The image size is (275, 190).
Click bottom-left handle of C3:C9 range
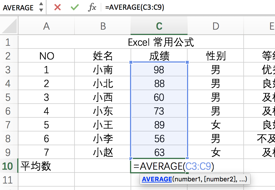coord(131,158)
